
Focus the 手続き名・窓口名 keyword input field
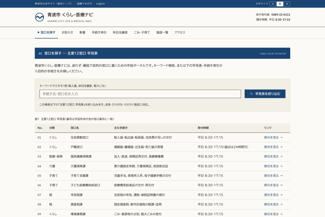coord(140,94)
